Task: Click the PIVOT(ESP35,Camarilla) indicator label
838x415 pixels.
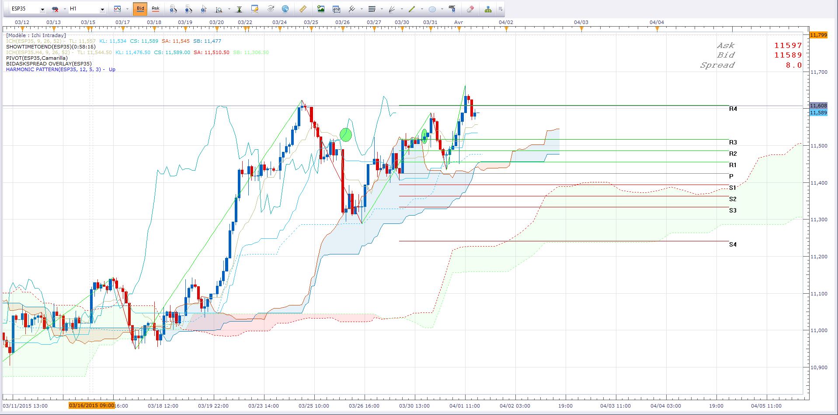Action: click(x=37, y=58)
